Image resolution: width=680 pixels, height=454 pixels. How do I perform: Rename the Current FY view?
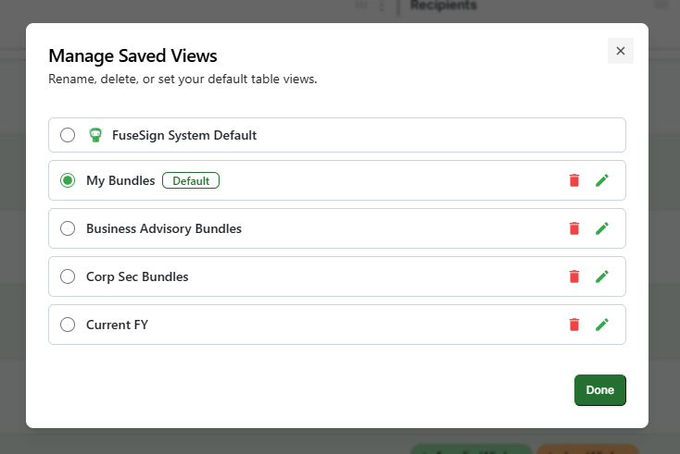pos(602,325)
